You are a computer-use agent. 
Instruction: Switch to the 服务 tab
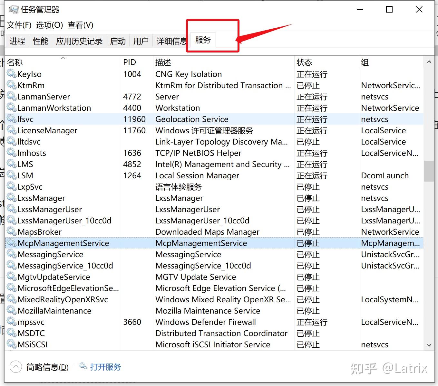(202, 40)
